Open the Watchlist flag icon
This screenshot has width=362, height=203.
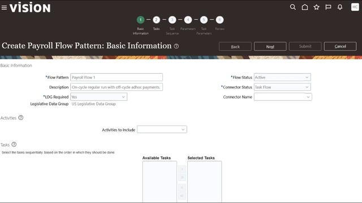328,7
